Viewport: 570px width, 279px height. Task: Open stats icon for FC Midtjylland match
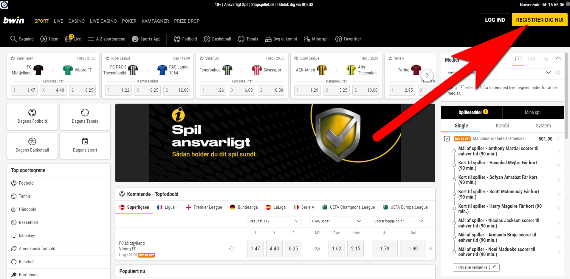click(x=231, y=249)
